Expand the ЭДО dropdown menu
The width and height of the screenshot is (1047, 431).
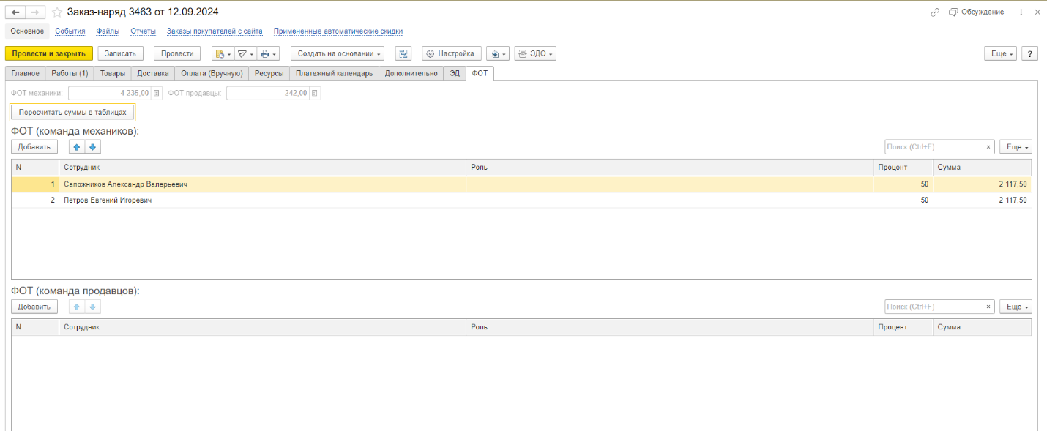tap(535, 53)
